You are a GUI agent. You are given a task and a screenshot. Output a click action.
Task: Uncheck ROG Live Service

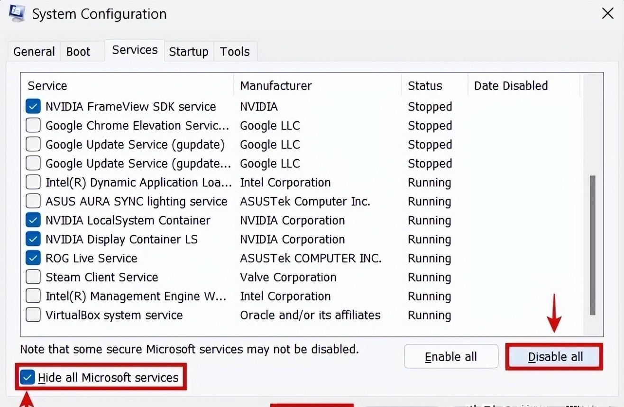(33, 258)
